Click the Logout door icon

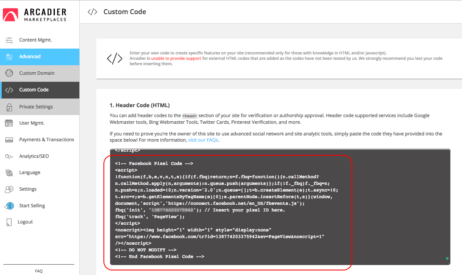[9, 222]
